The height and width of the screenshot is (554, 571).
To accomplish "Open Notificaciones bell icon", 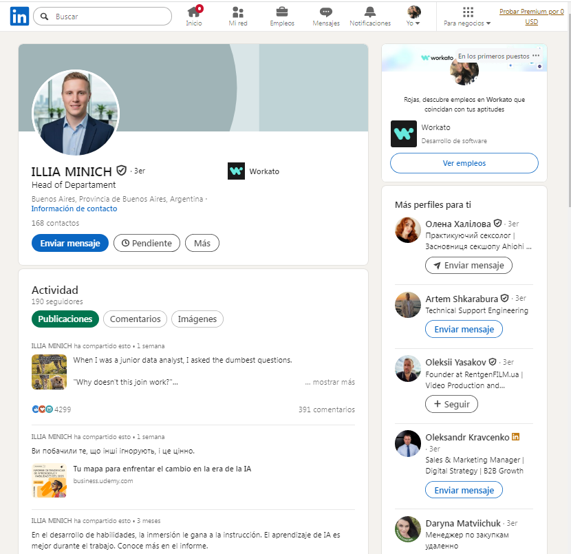I will click(x=370, y=12).
